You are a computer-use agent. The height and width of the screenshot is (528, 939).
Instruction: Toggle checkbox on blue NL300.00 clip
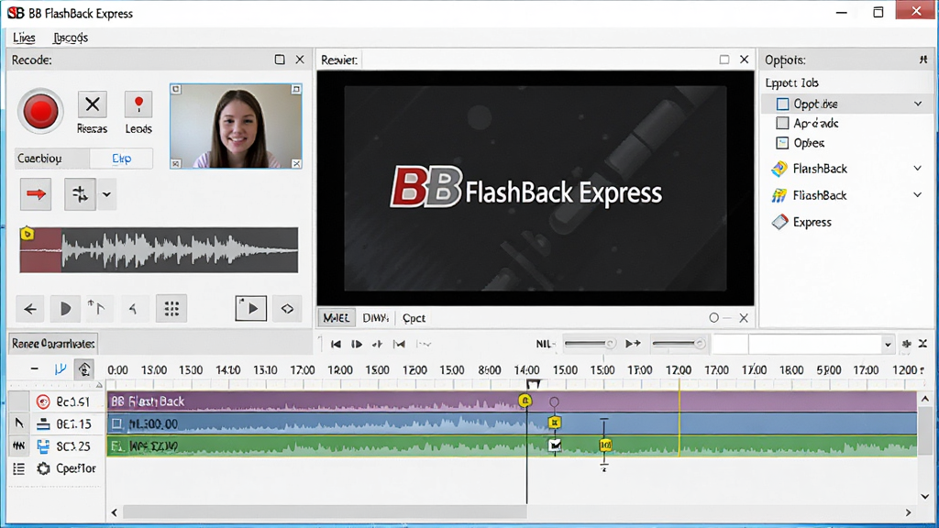tap(117, 423)
